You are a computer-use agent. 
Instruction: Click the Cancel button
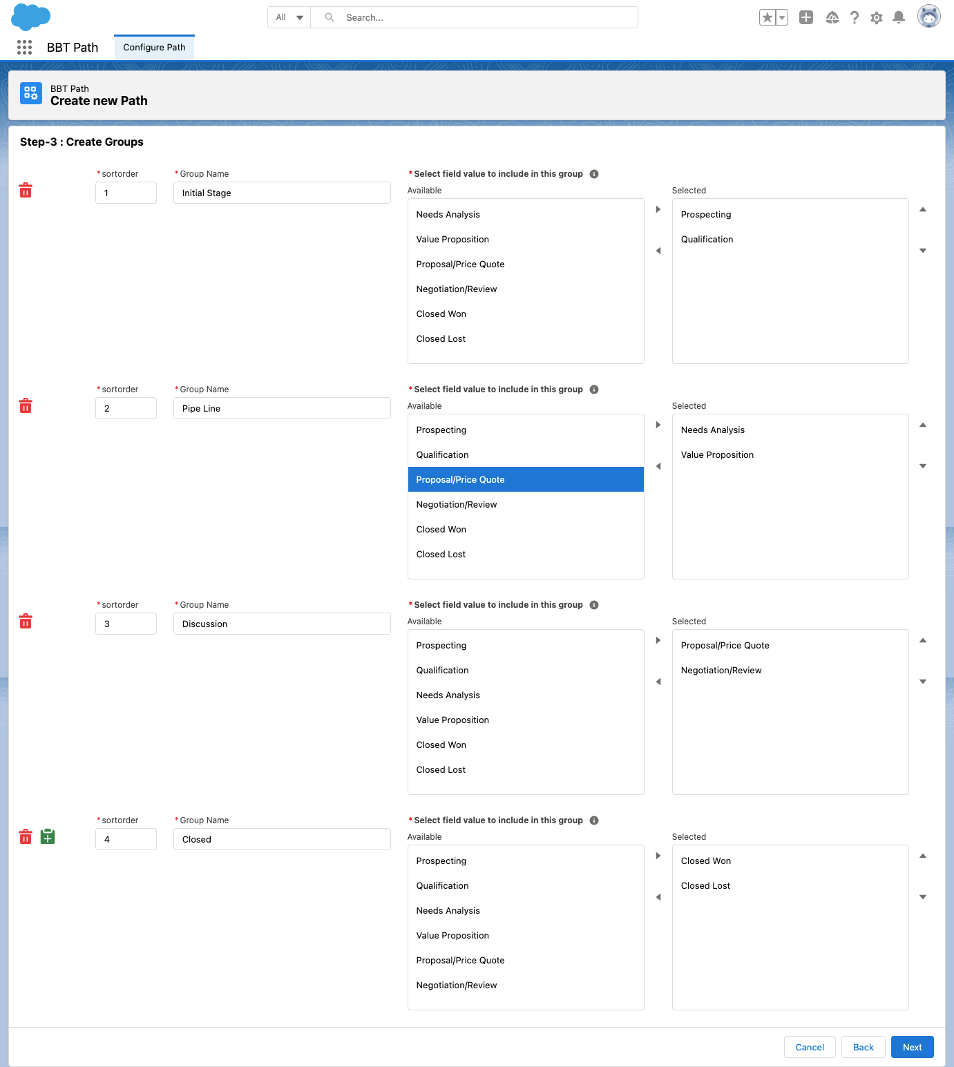[x=810, y=1047]
